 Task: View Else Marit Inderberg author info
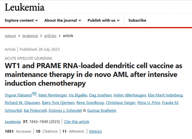point(165,95)
